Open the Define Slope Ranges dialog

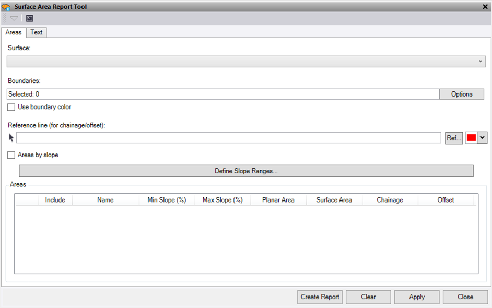coord(246,171)
